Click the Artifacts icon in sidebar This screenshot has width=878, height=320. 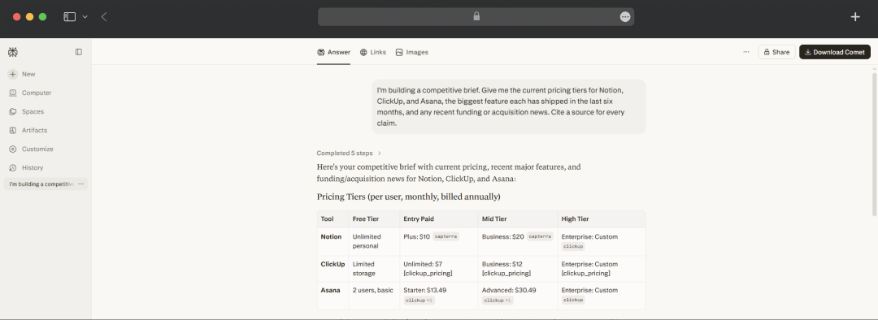coord(12,130)
